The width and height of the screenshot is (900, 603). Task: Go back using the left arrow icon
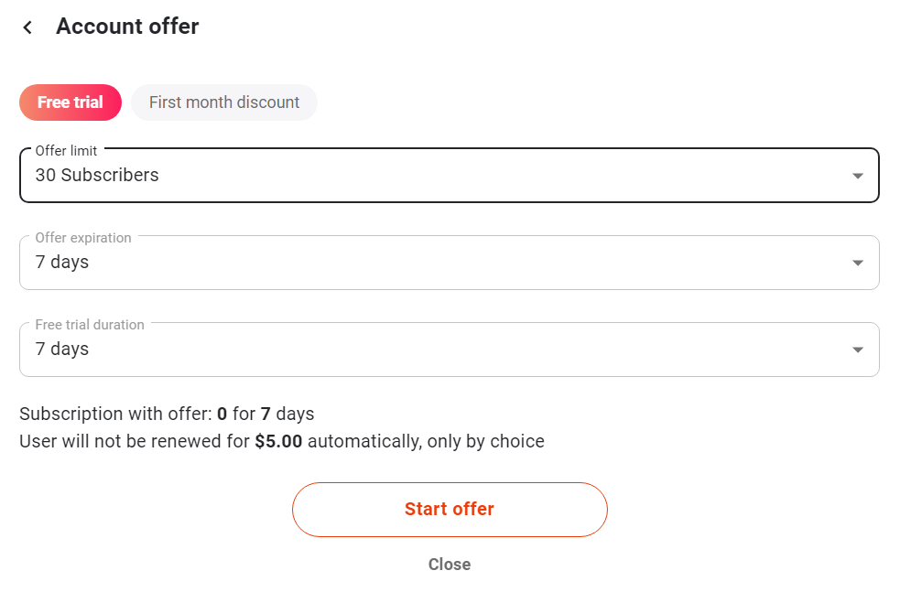(27, 27)
